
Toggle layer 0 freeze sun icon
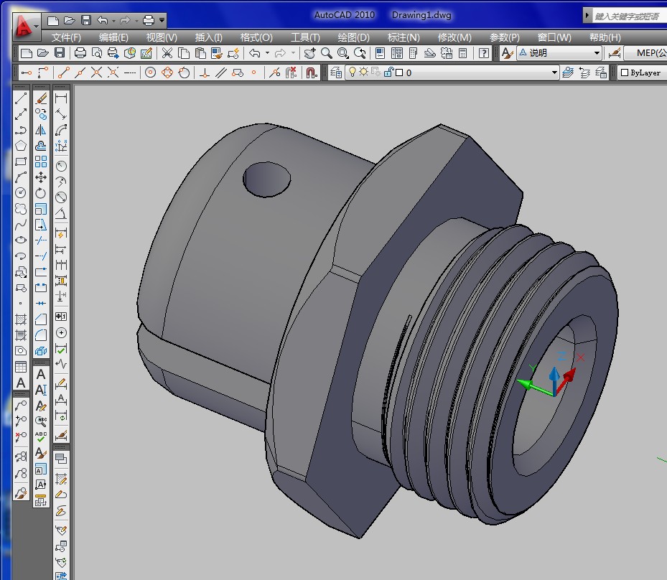click(363, 72)
